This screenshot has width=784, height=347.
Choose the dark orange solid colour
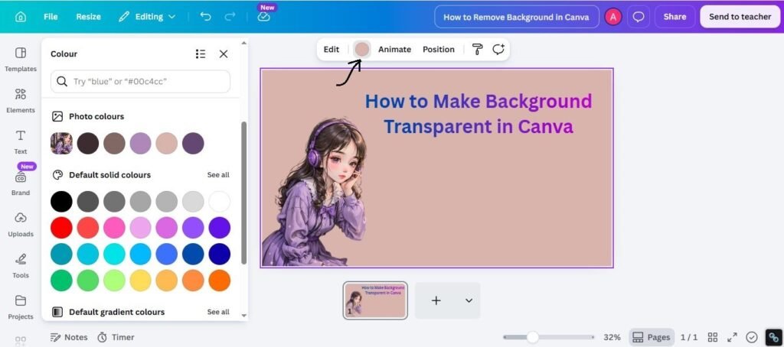pos(219,280)
